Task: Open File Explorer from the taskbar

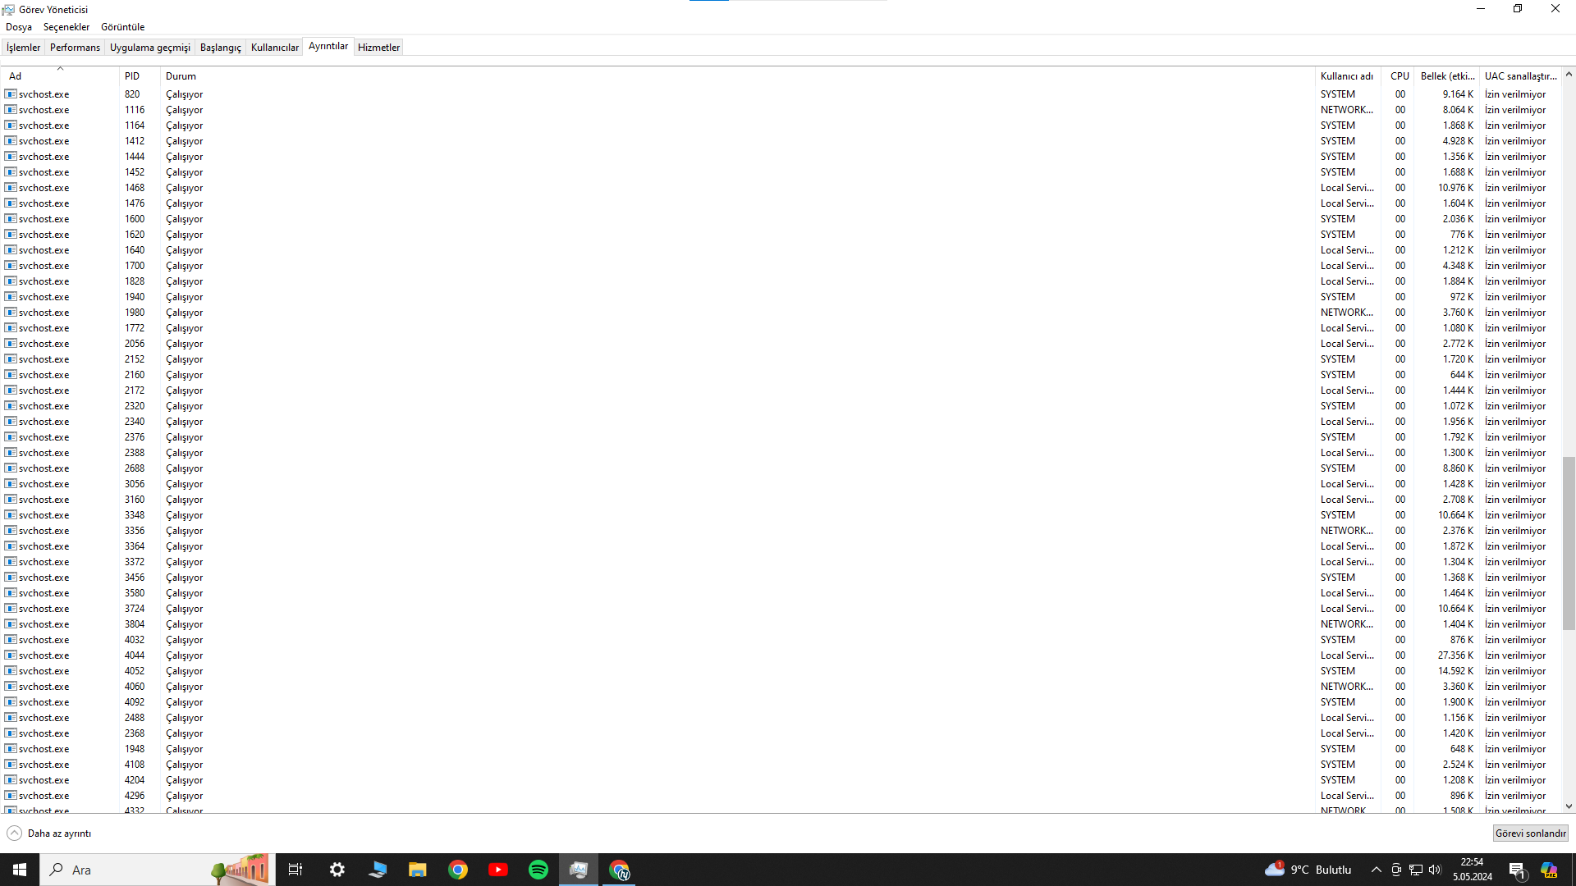Action: click(x=418, y=870)
